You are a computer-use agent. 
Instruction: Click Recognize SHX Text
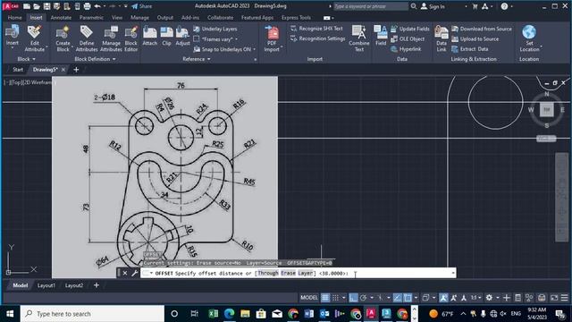316,29
